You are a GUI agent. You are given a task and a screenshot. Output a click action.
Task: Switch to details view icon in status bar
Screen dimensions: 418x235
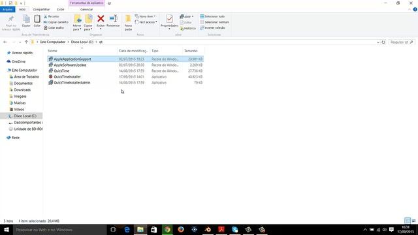click(408, 221)
